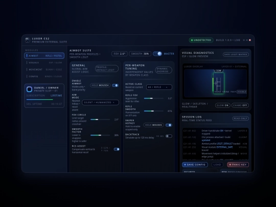Toggle the Sniper Hotkey switch
Image resolution: width=276 pixels, height=207 pixels.
point(169,125)
